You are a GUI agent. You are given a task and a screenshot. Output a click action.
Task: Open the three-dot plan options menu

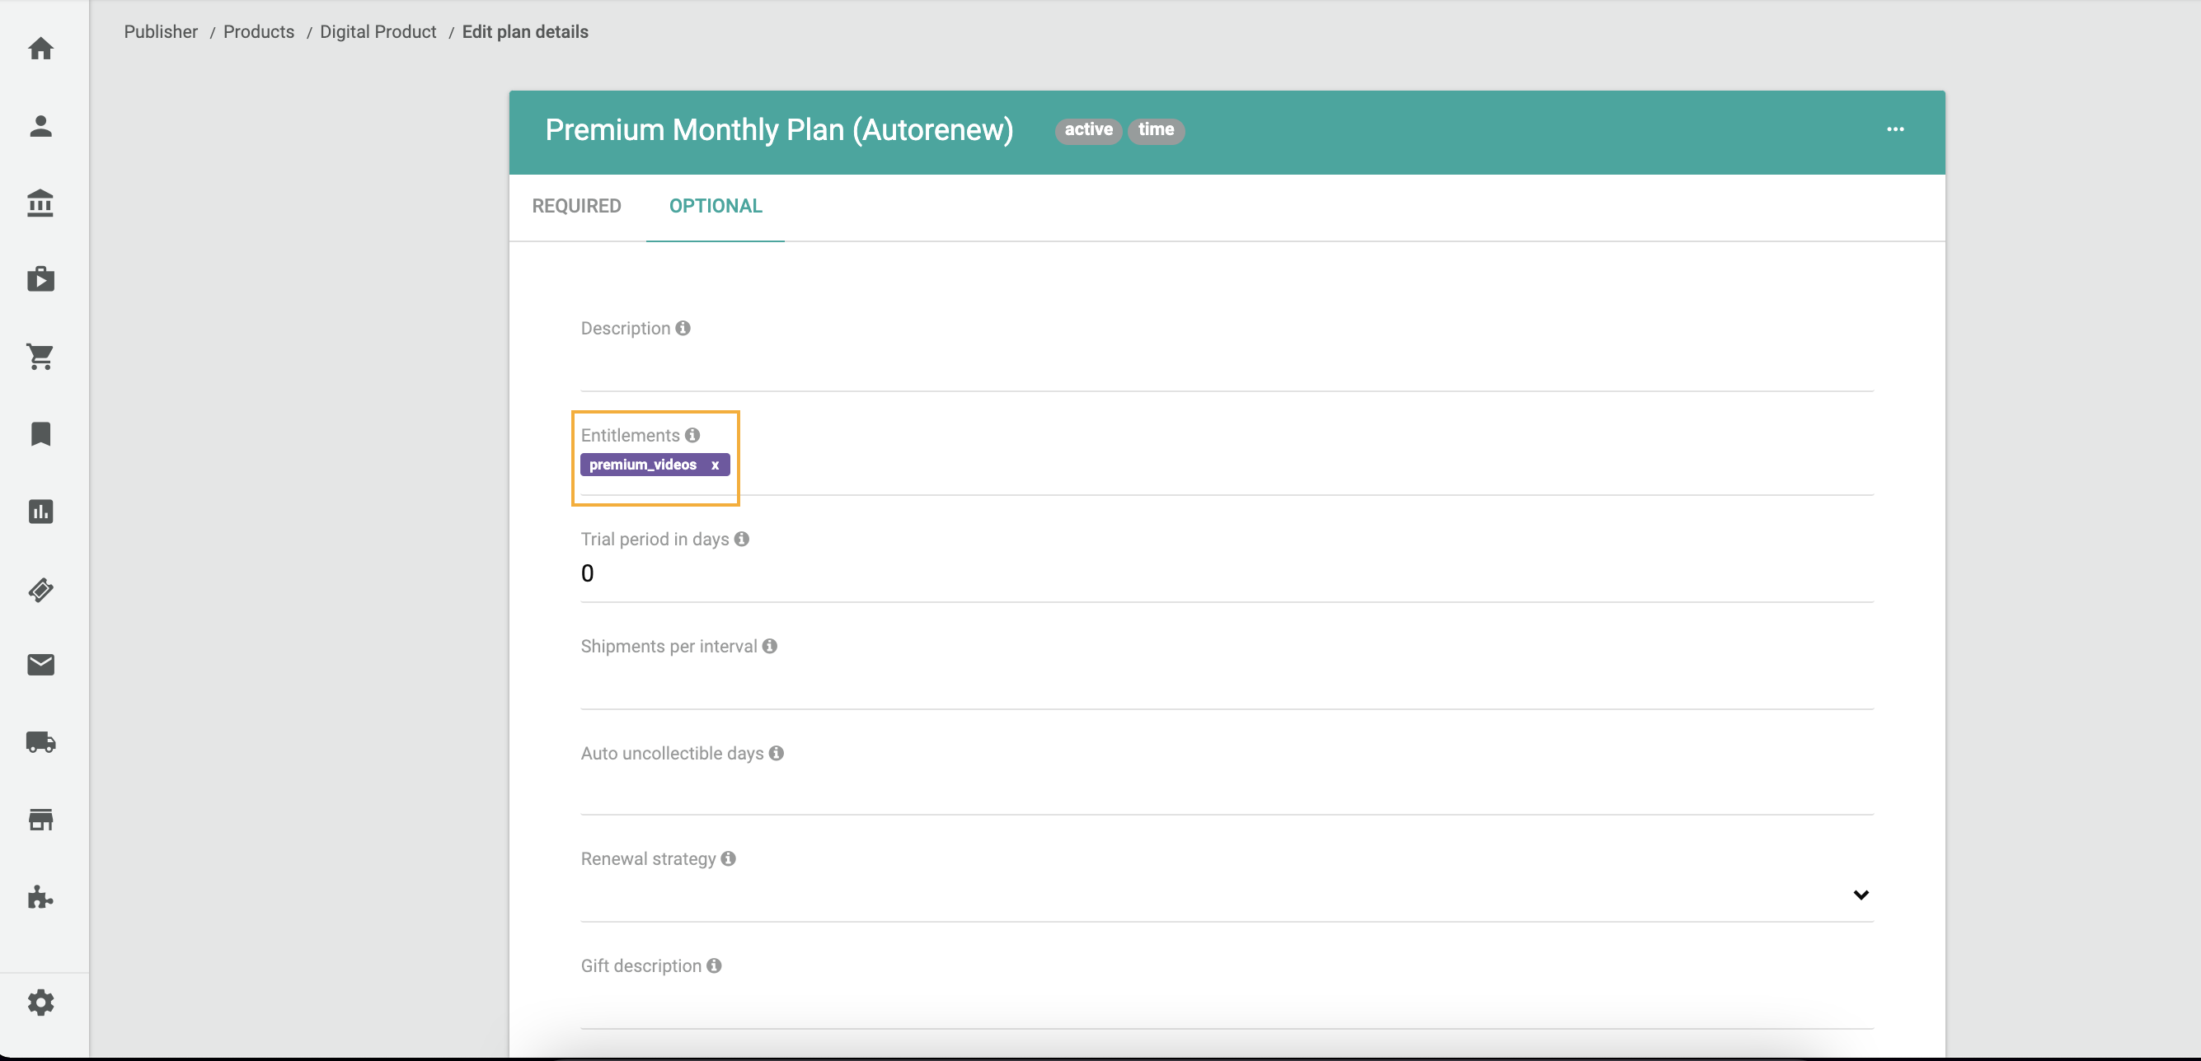coord(1894,130)
